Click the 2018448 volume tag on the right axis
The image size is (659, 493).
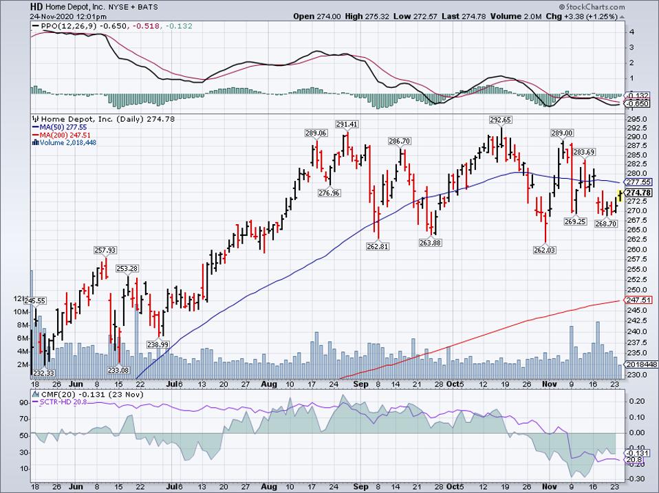click(x=642, y=365)
